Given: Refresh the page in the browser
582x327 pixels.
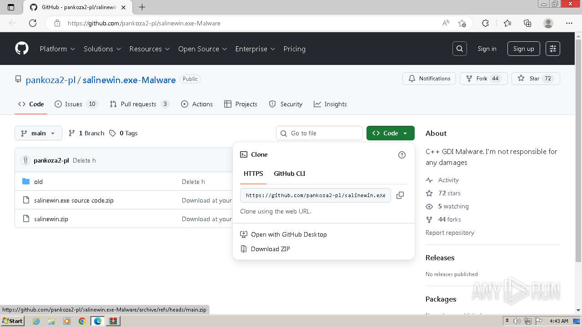Looking at the screenshot, I should [33, 23].
